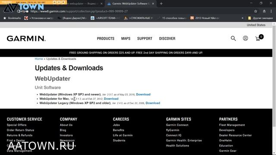The height and width of the screenshot is (155, 276).
Task: Open the Fleet Management partner link
Action: pyautogui.click(x=232, y=125)
